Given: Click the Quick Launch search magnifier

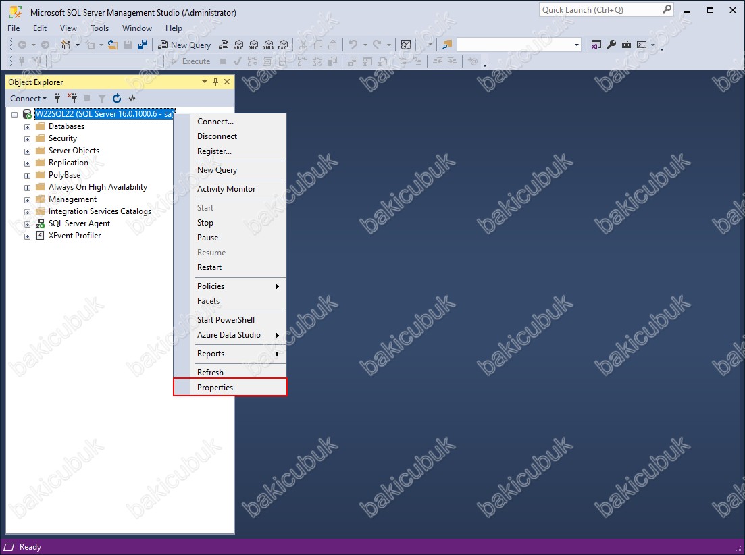Looking at the screenshot, I should [x=667, y=9].
